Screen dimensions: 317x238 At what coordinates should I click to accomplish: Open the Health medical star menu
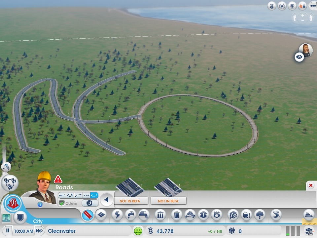[203, 215]
